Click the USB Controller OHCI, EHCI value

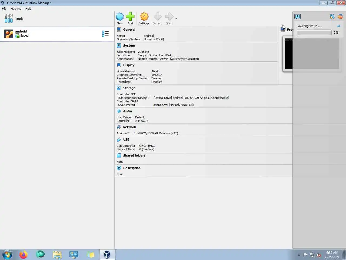147,146
